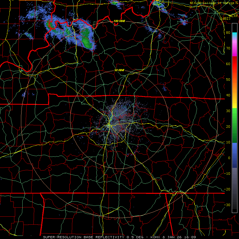This screenshot has width=239, height=239.
Task: Click the 50 NMI range ring label
Action: point(119,70)
